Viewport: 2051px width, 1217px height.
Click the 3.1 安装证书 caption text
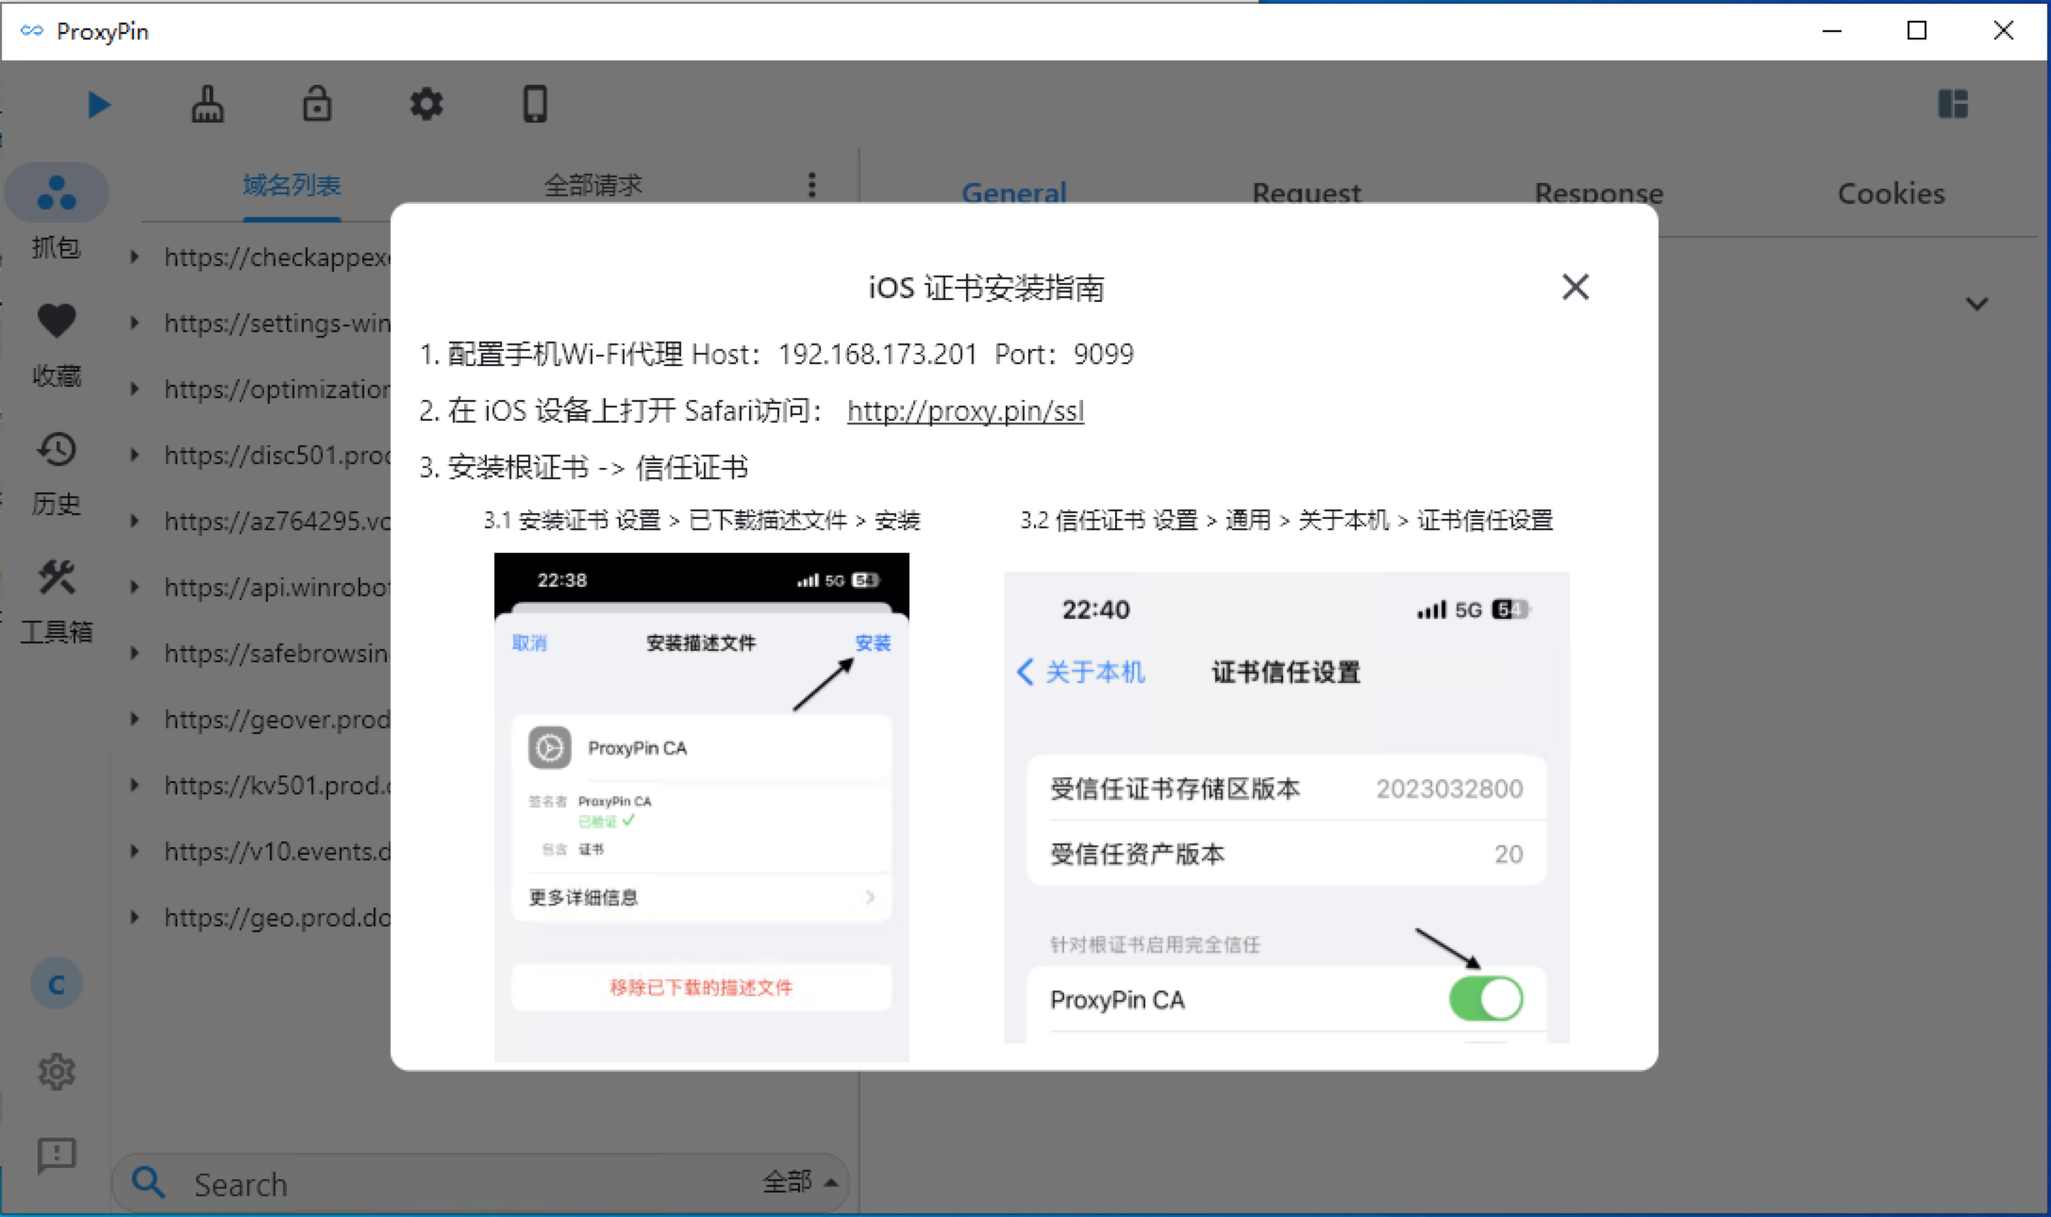[702, 520]
